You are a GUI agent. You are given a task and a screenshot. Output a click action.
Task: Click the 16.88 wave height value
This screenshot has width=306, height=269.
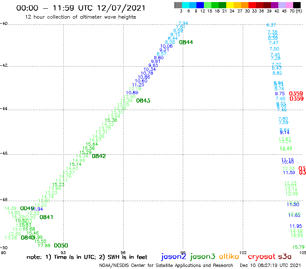(x=29, y=229)
